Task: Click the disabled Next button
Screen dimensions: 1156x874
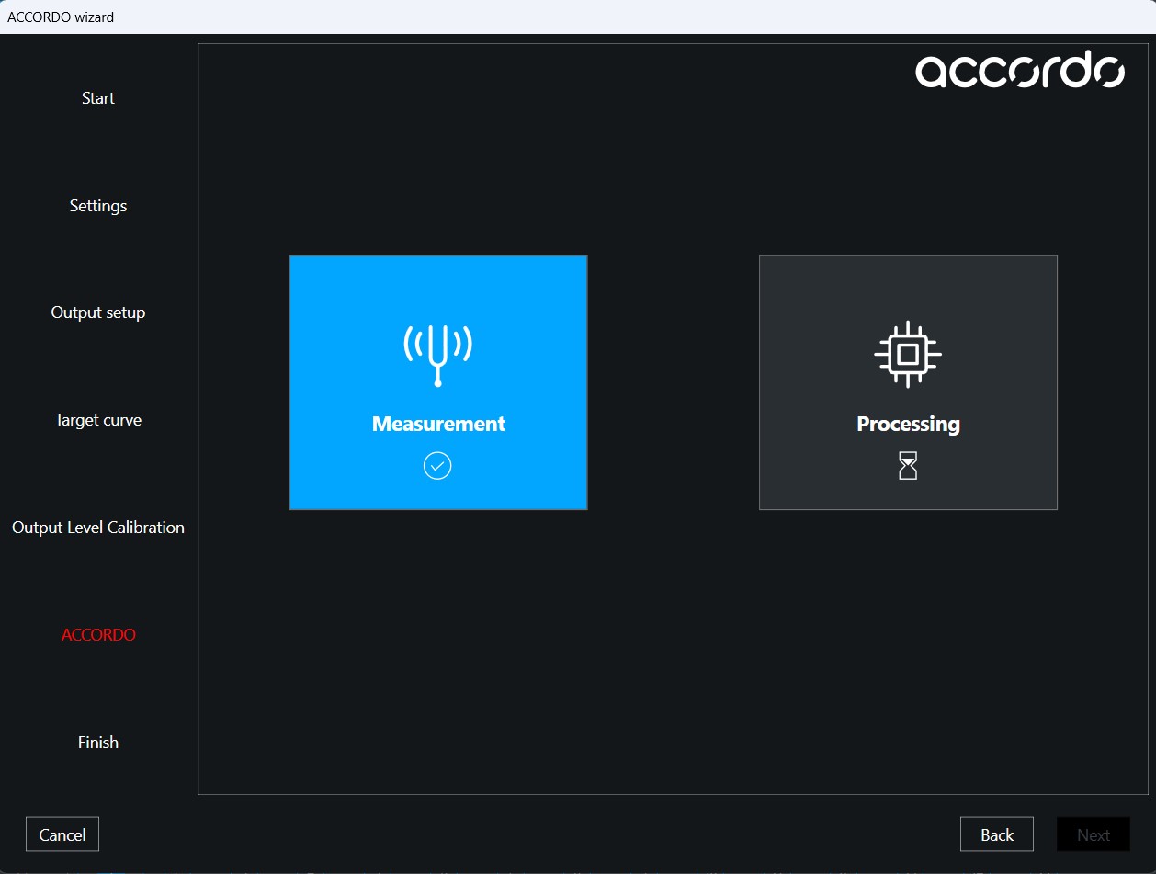Action: [1094, 834]
